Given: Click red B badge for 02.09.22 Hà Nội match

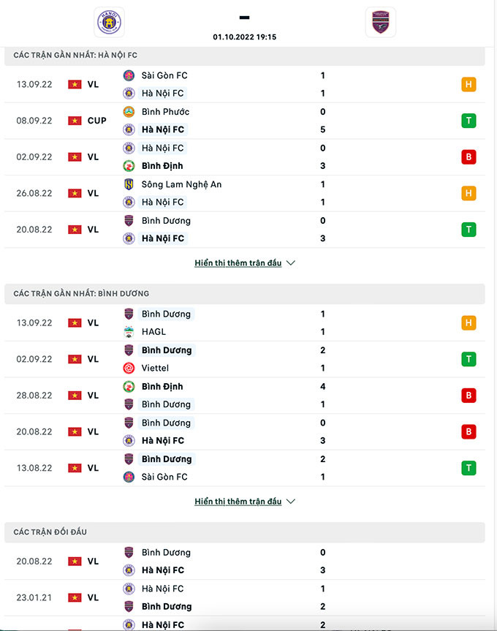Looking at the screenshot, I should click(468, 156).
